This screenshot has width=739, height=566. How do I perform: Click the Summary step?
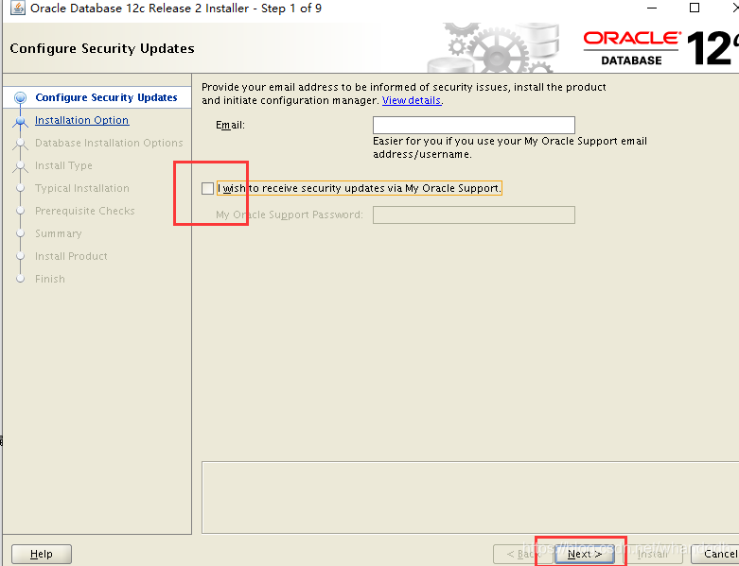tap(59, 233)
